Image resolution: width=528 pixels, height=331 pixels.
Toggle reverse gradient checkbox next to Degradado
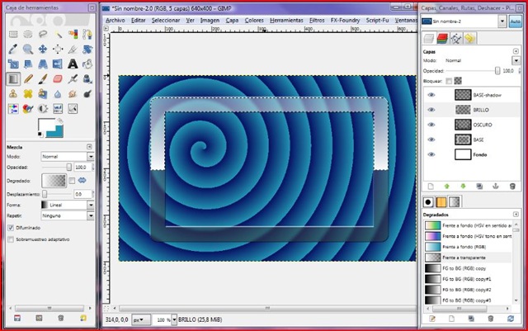coord(72,181)
